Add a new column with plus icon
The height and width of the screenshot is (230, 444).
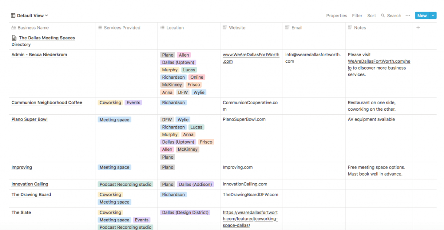click(418, 28)
